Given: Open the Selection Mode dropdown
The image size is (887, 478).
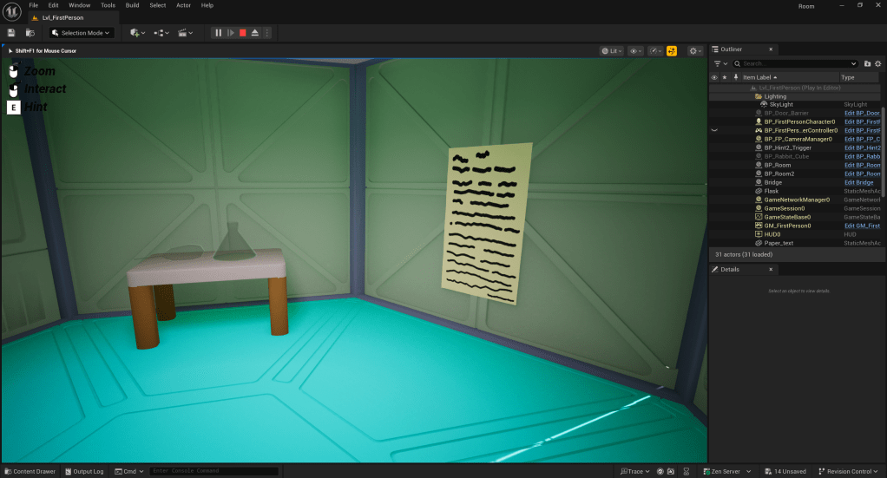Looking at the screenshot, I should pyautogui.click(x=82, y=33).
